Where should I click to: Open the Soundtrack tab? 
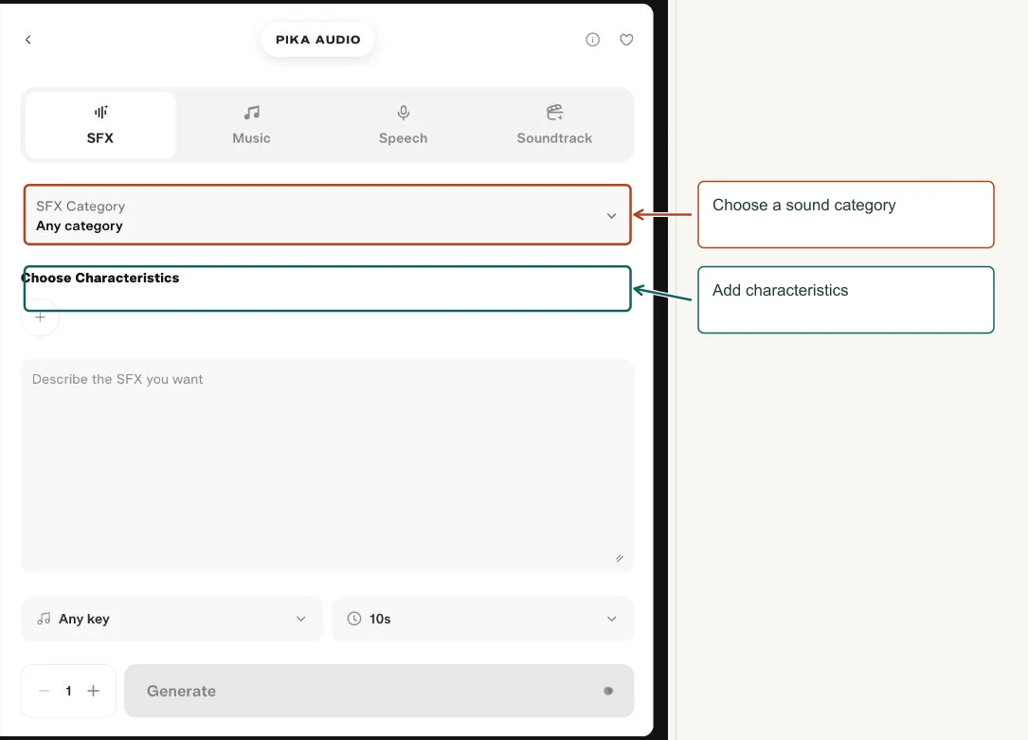pos(554,124)
